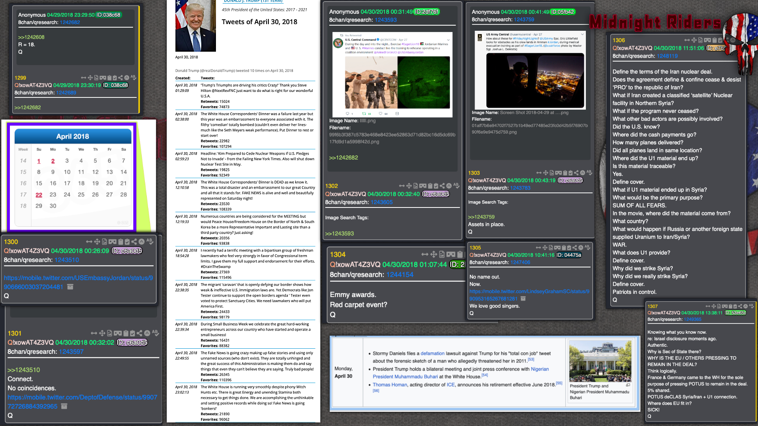Click the clipboard-check icon on post 1303
The width and height of the screenshot is (758, 426).
[570, 173]
